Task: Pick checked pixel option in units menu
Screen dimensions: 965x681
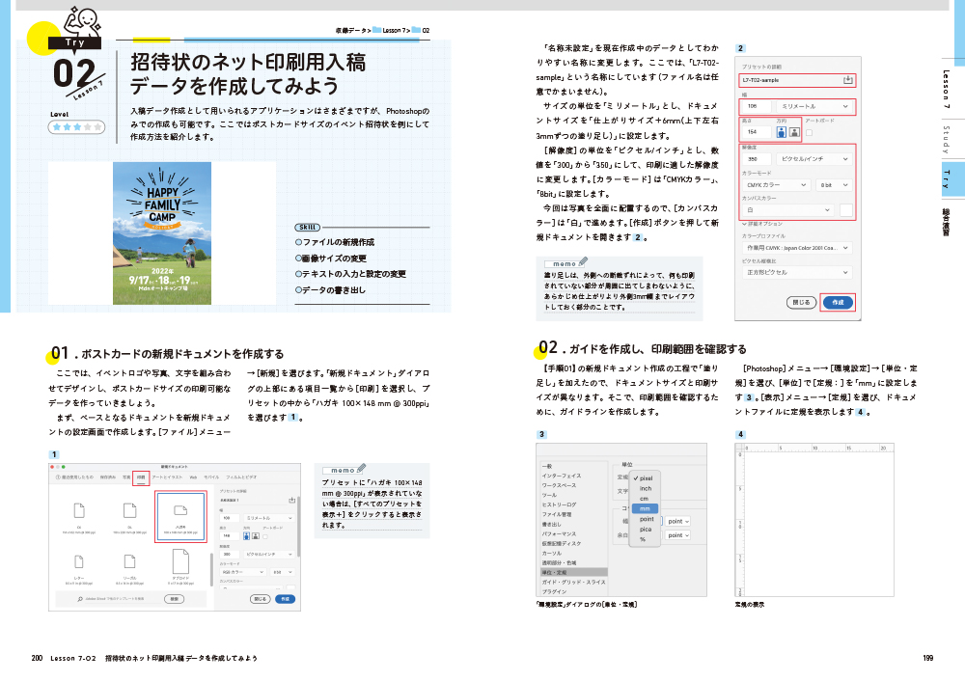Action: click(x=645, y=478)
